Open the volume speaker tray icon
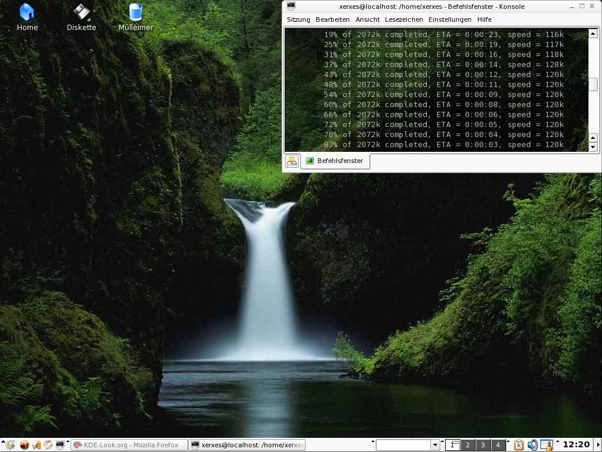This screenshot has height=452, width=602. (533, 445)
